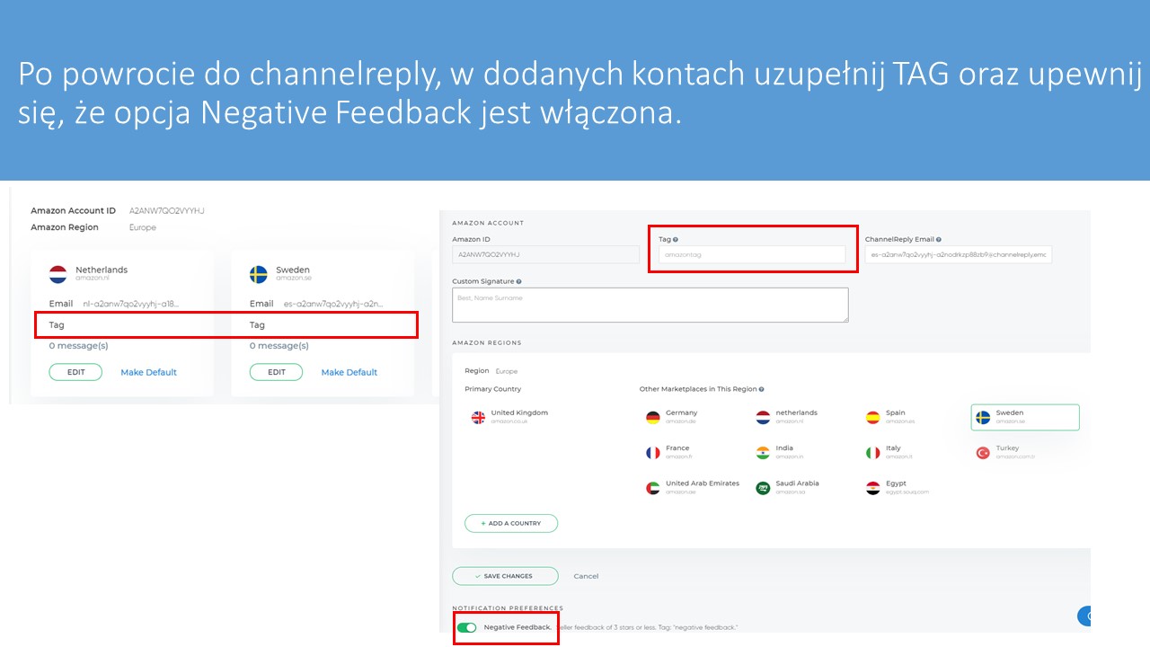1150x647 pixels.
Task: Click the Netherlands email nl-a2anw7qo2vyyhj text
Action: (132, 304)
